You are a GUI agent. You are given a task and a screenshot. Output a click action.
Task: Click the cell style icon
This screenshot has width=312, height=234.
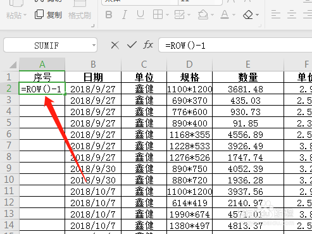(x=179, y=15)
